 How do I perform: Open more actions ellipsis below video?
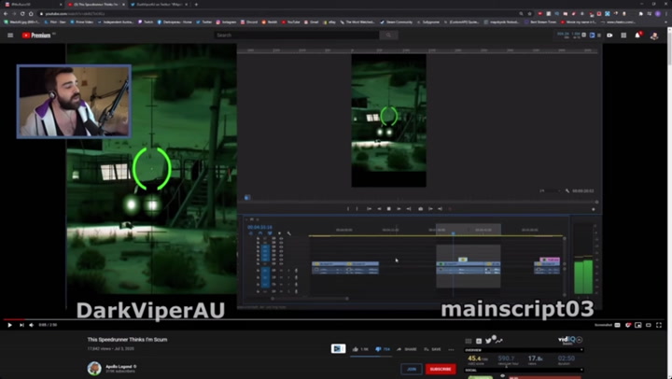click(451, 349)
